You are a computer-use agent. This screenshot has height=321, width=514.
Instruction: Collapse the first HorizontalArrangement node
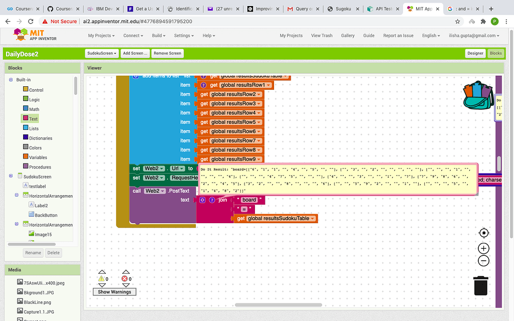pos(17,195)
